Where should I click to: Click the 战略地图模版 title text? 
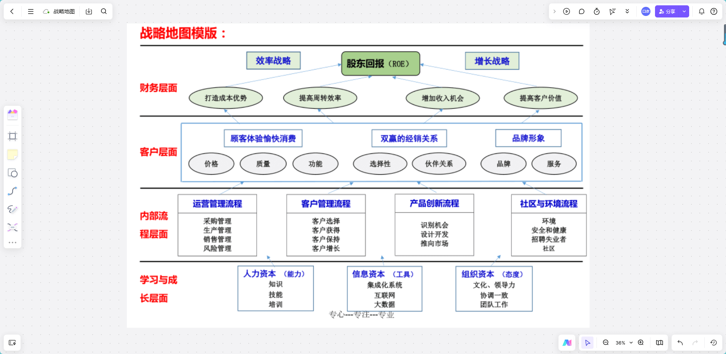[183, 33]
